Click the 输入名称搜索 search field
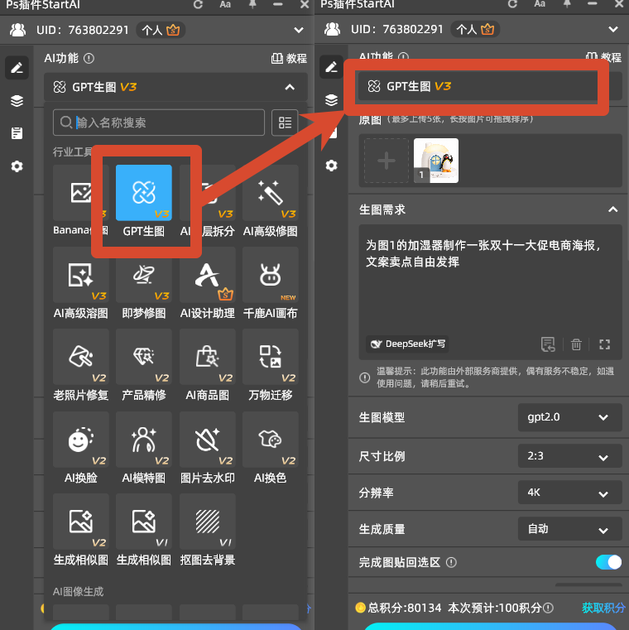Viewport: 629px width, 630px height. pyautogui.click(x=159, y=123)
